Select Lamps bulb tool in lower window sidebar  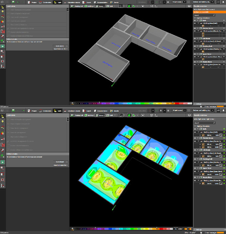pyautogui.click(x=3, y=121)
